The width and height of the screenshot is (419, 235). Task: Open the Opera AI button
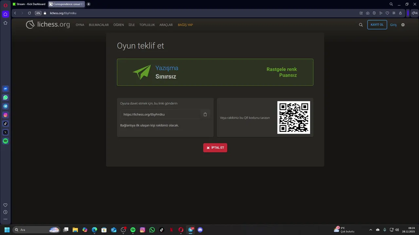[414, 13]
